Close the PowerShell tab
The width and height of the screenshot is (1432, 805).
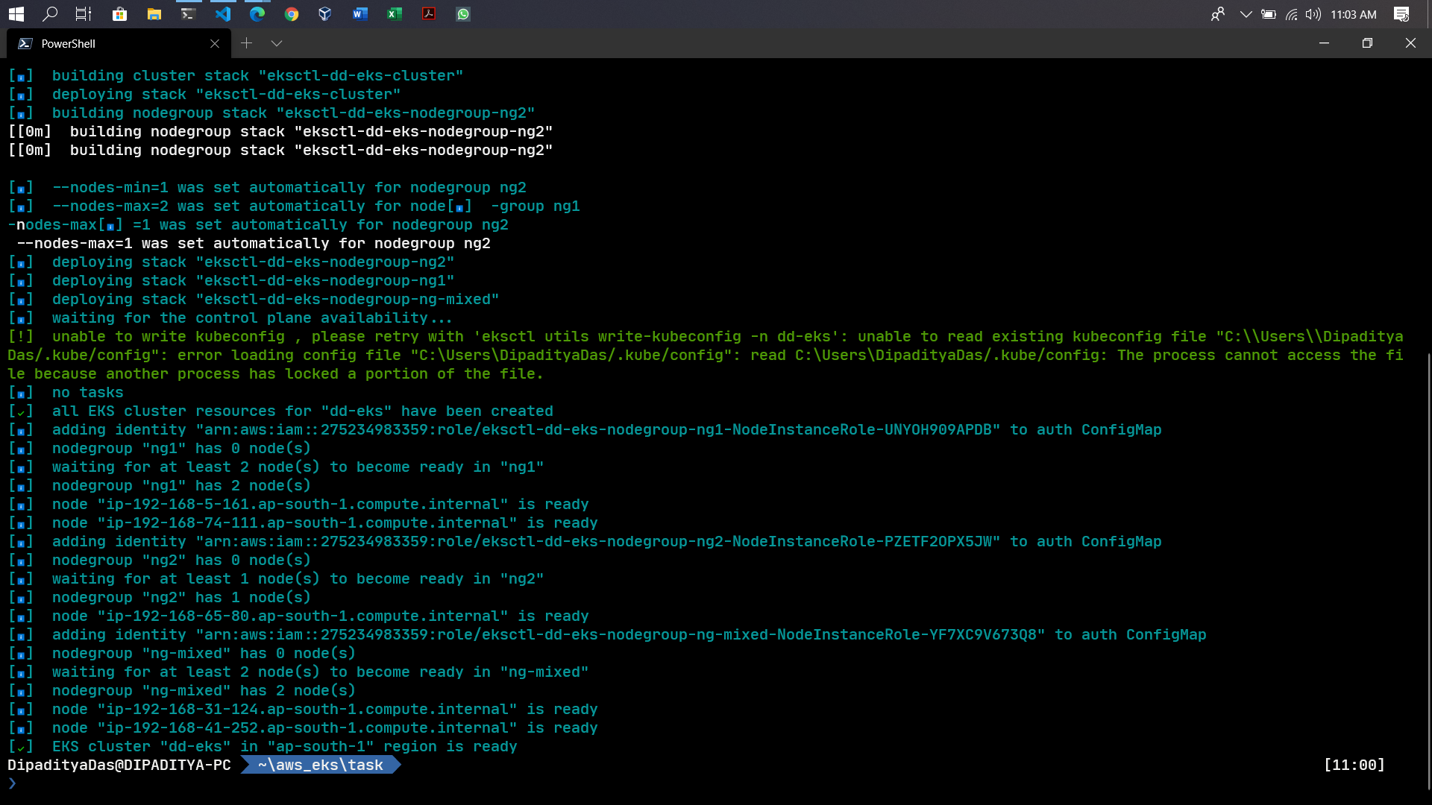[215, 43]
